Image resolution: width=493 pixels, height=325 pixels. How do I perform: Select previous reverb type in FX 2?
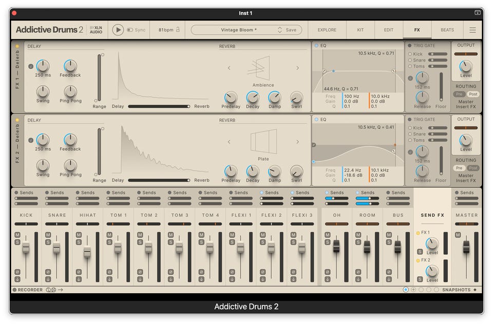click(x=229, y=142)
